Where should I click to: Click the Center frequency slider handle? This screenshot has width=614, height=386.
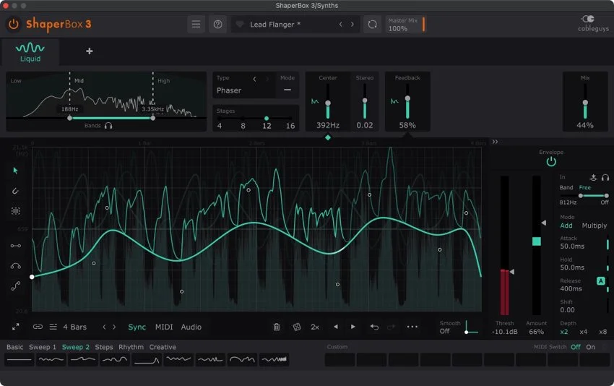(328, 103)
